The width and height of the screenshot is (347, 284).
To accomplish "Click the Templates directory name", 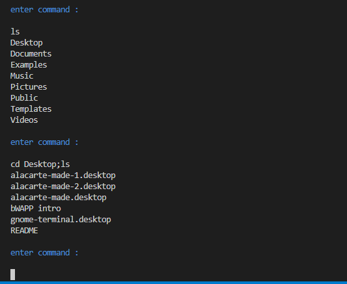I will (31, 109).
